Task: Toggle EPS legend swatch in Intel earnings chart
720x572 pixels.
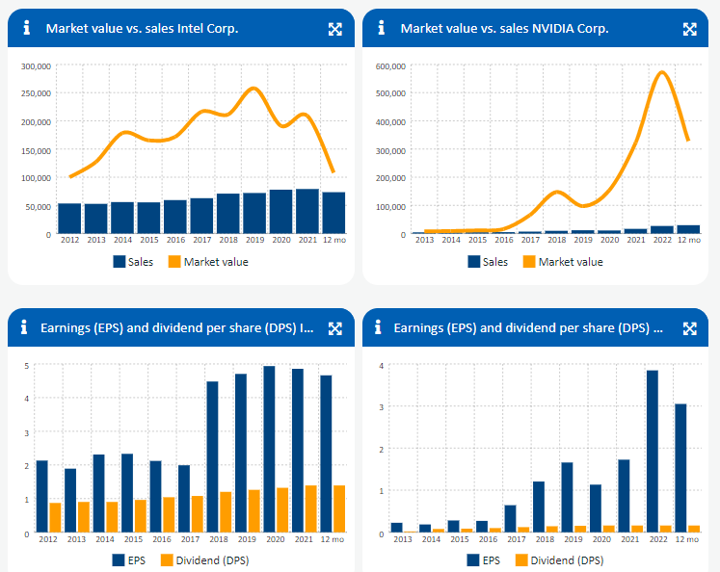Action: click(x=119, y=560)
